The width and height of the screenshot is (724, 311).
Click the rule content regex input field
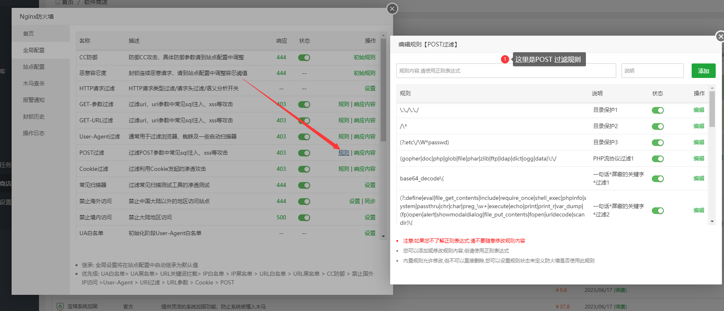(x=506, y=71)
